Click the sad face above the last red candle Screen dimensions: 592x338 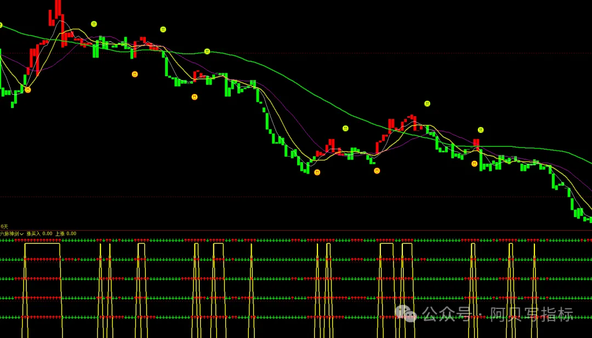point(481,130)
